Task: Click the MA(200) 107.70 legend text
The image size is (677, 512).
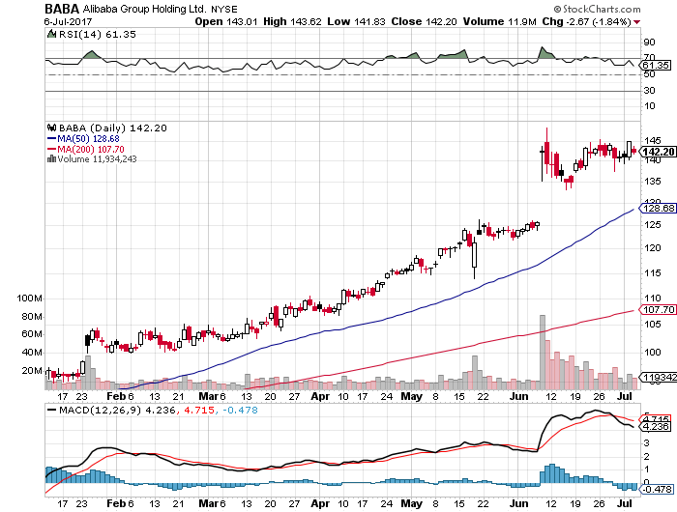Action: tap(91, 149)
